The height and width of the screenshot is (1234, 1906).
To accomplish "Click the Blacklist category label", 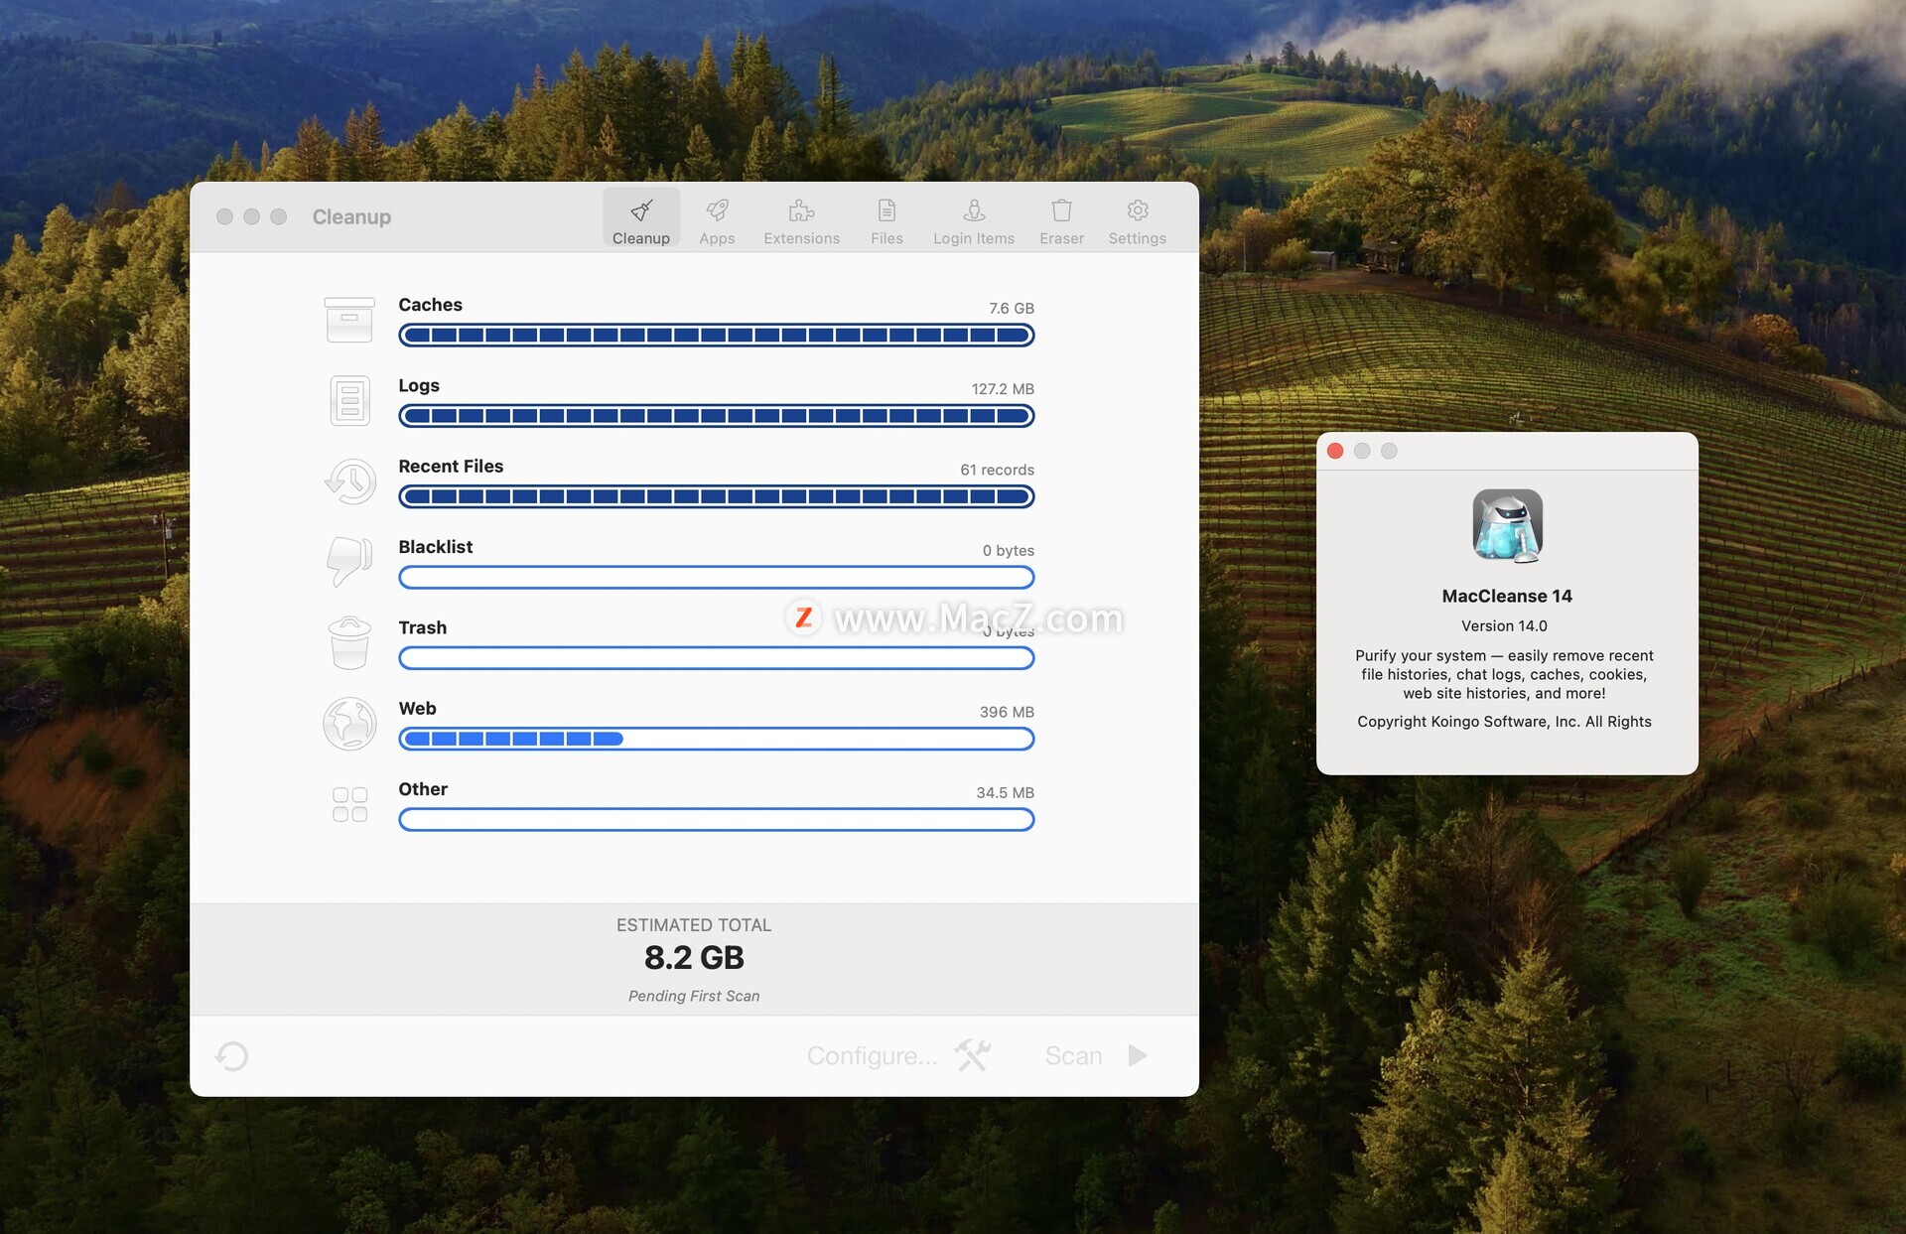I will [x=435, y=547].
